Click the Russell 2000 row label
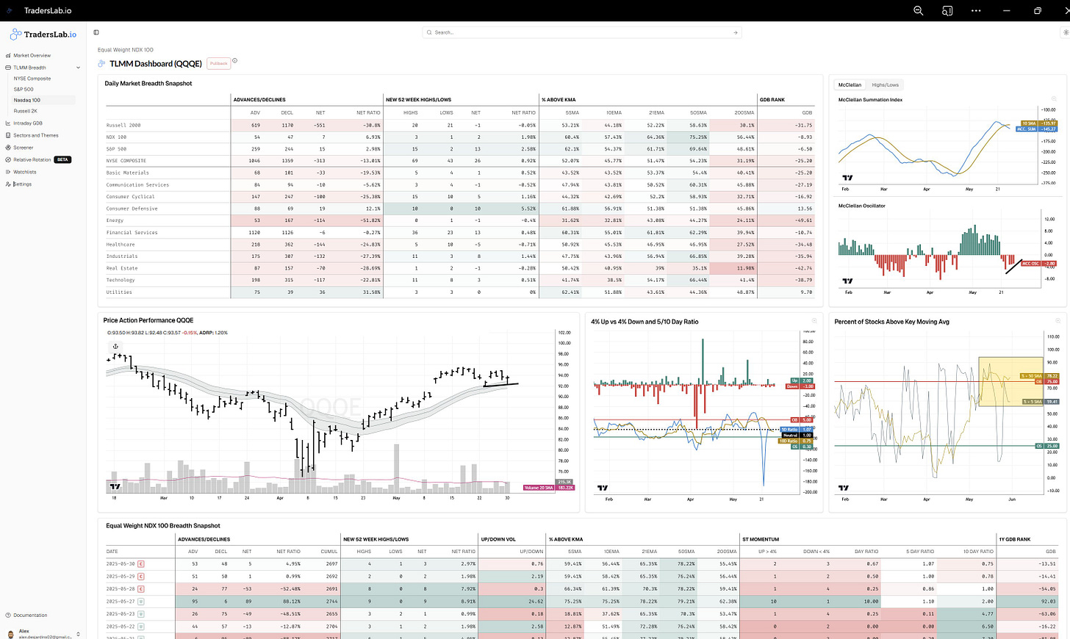Screen dimensions: 1070x639 [x=123, y=126]
